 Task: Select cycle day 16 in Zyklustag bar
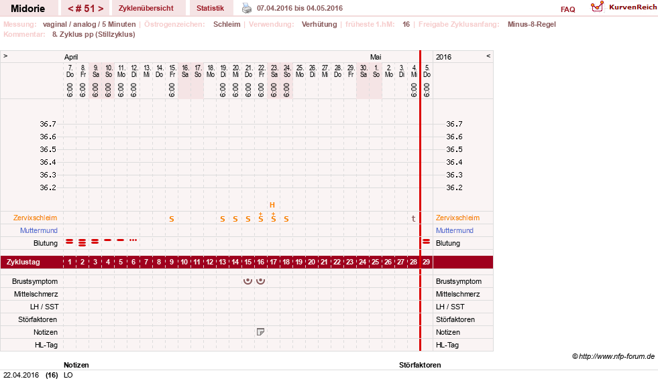[x=261, y=262]
